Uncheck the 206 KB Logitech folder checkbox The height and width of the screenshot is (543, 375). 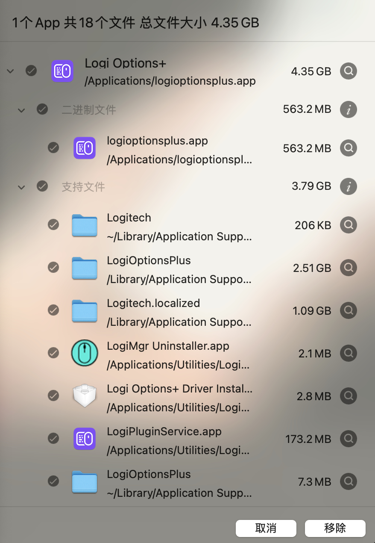click(53, 225)
